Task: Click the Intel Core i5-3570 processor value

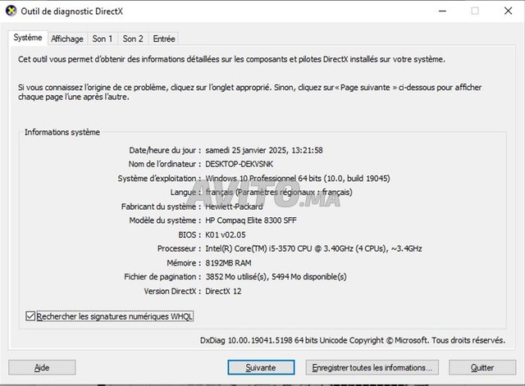Action: coord(313,248)
